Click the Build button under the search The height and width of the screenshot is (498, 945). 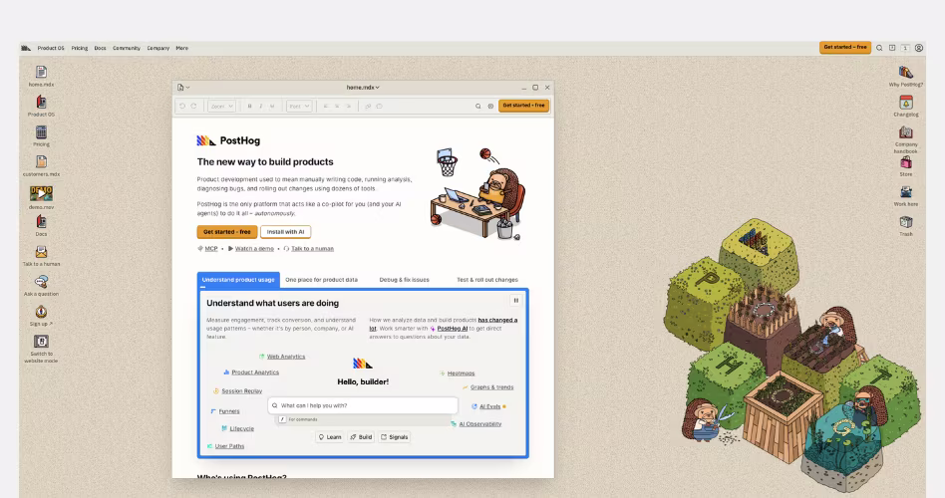pos(362,437)
